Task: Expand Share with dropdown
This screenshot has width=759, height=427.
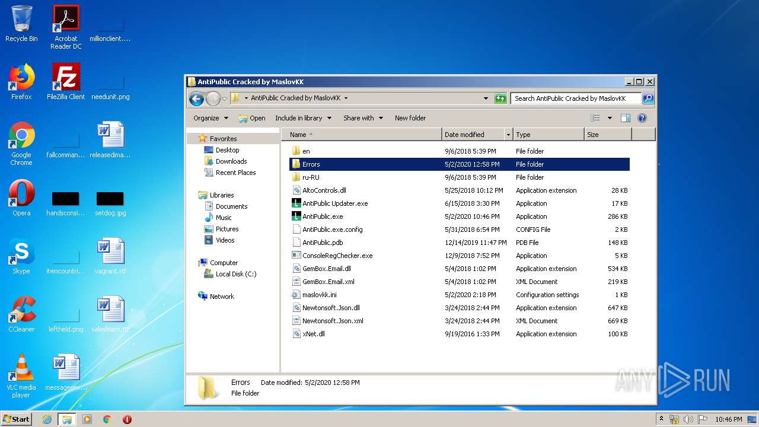Action: [x=363, y=118]
